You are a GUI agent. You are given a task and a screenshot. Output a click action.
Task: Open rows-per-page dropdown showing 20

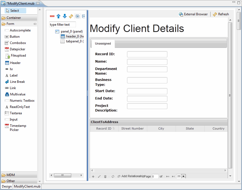pos(183,176)
